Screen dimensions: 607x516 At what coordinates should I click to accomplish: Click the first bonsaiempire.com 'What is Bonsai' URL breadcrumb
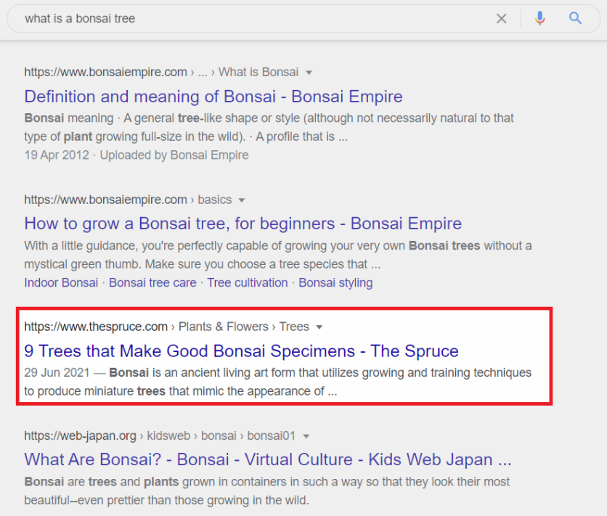pos(258,72)
